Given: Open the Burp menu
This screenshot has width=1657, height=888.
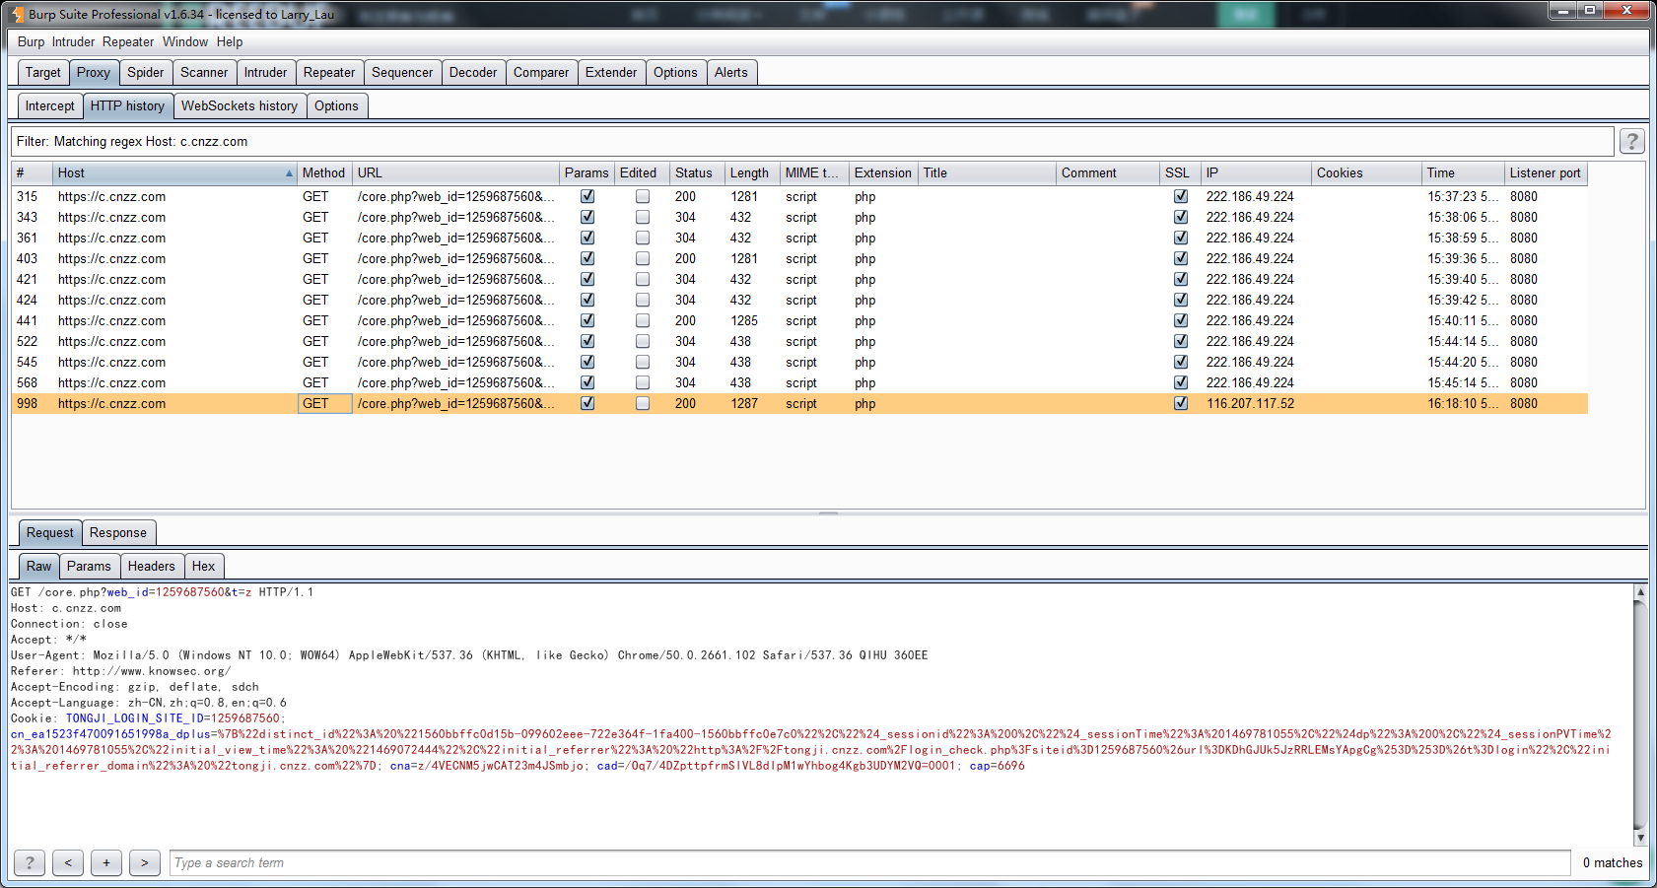Looking at the screenshot, I should point(31,41).
